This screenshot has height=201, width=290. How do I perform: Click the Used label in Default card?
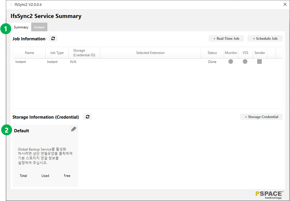click(45, 176)
